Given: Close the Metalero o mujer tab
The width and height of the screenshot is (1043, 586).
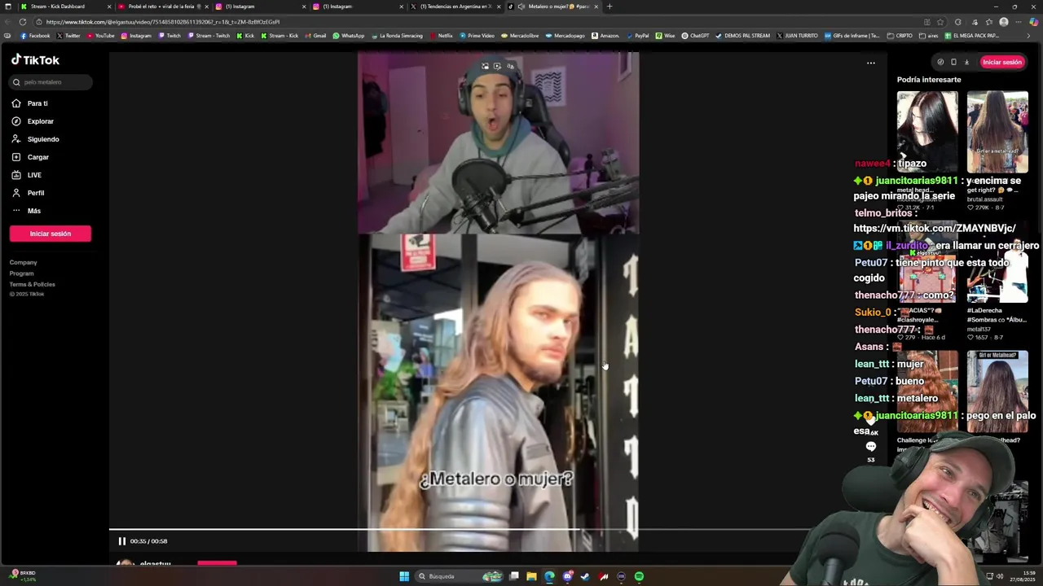Looking at the screenshot, I should tap(596, 7).
